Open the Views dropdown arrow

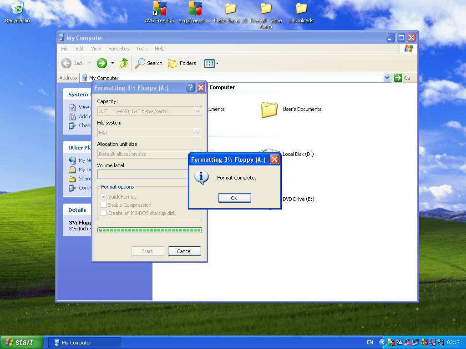pos(217,63)
